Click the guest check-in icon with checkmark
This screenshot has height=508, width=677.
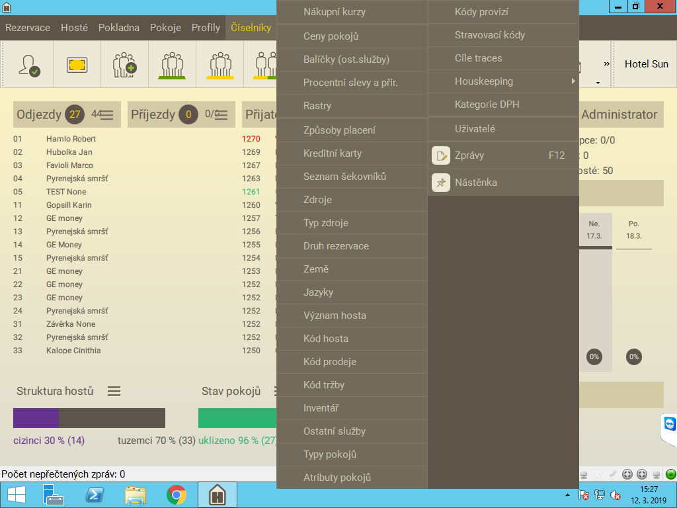tap(29, 64)
